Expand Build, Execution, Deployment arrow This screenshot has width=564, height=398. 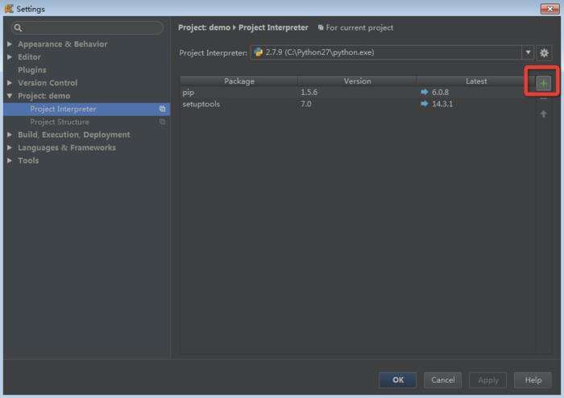coord(10,135)
